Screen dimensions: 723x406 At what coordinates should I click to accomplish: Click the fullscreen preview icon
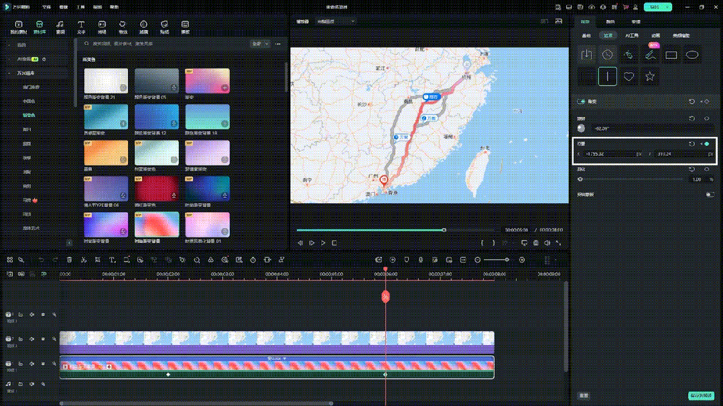point(558,243)
